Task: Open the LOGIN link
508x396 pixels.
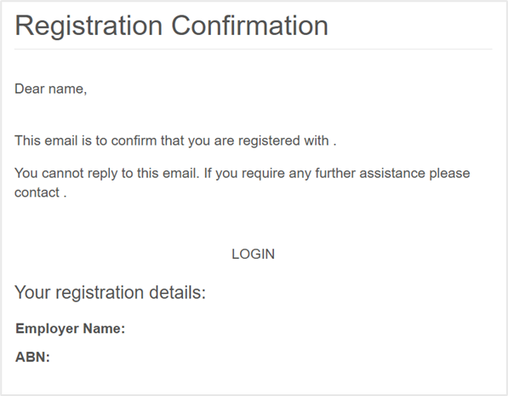Action: pyautogui.click(x=253, y=254)
